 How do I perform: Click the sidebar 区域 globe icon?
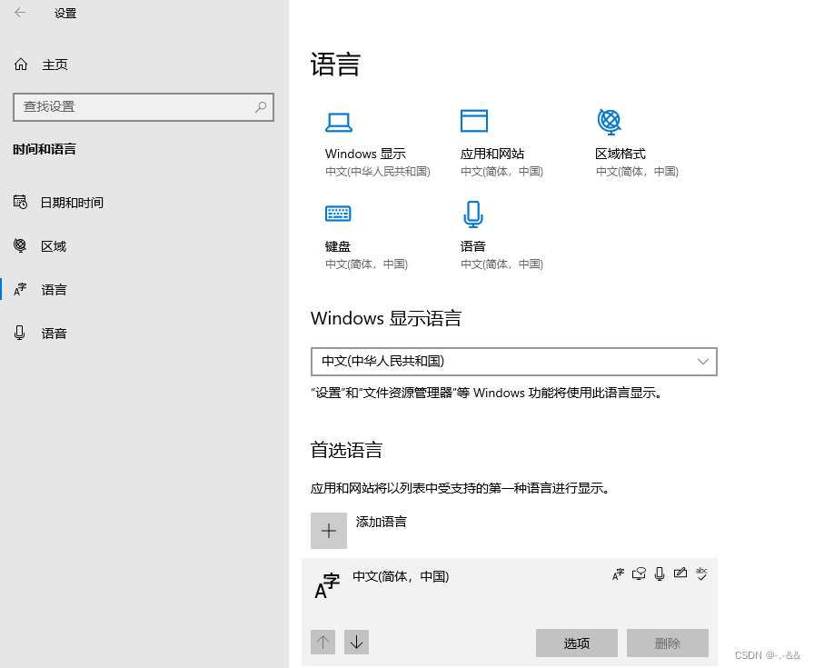[20, 245]
